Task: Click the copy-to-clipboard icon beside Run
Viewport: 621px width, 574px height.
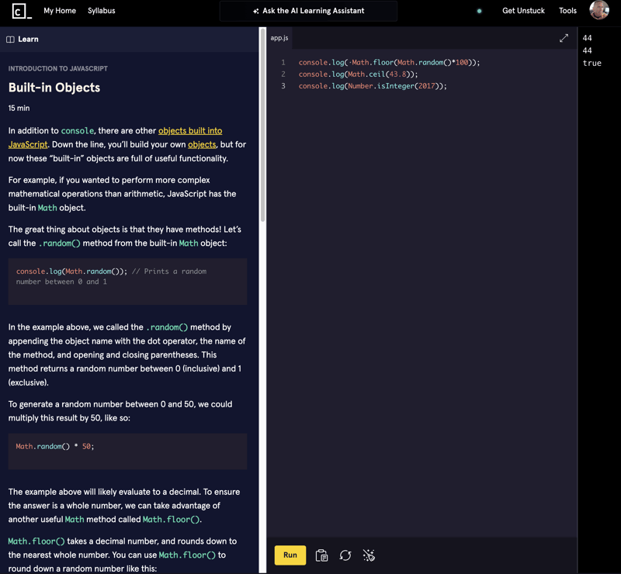Action: click(x=321, y=555)
